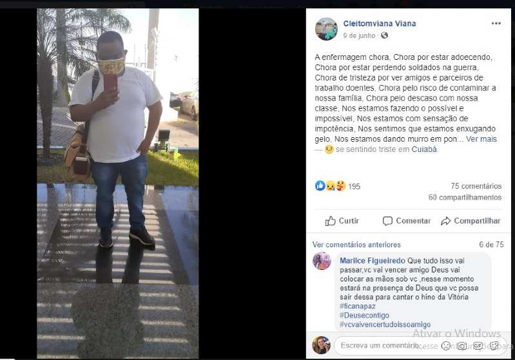Expand Ver comentários anteriores

tap(356, 245)
